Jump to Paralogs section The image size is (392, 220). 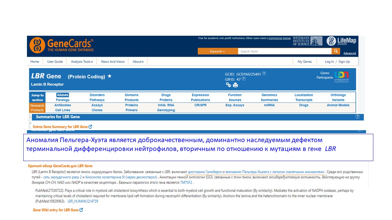tap(62, 100)
